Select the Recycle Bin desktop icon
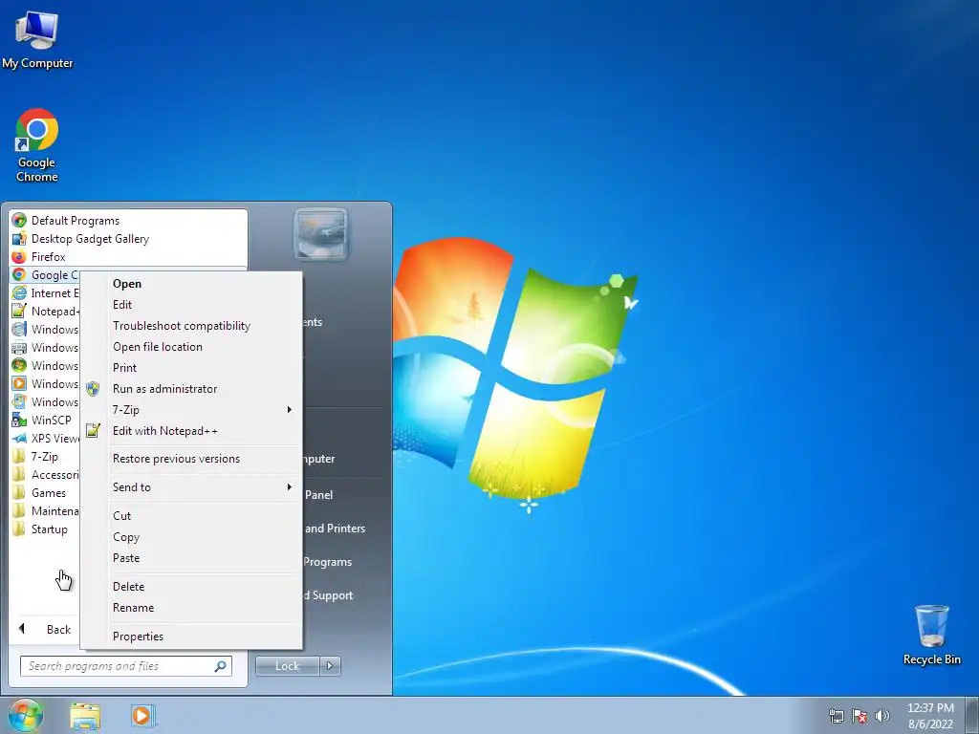This screenshot has height=734, width=979. coord(931,635)
